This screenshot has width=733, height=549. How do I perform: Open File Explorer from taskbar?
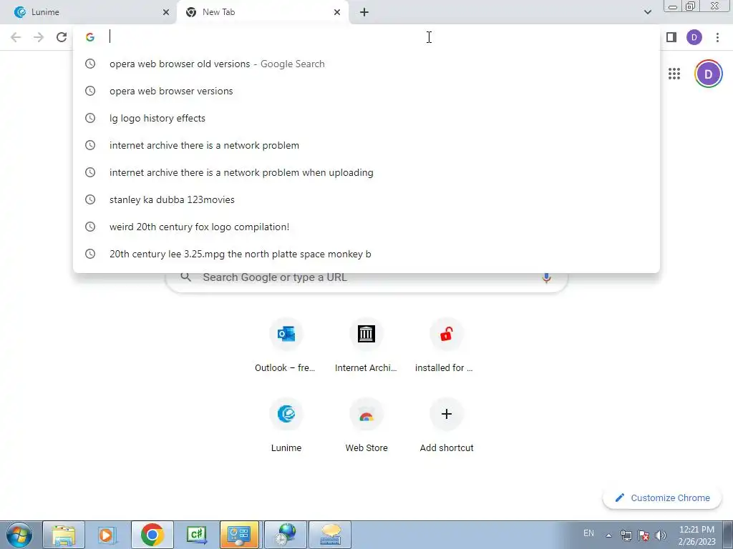[x=64, y=535]
